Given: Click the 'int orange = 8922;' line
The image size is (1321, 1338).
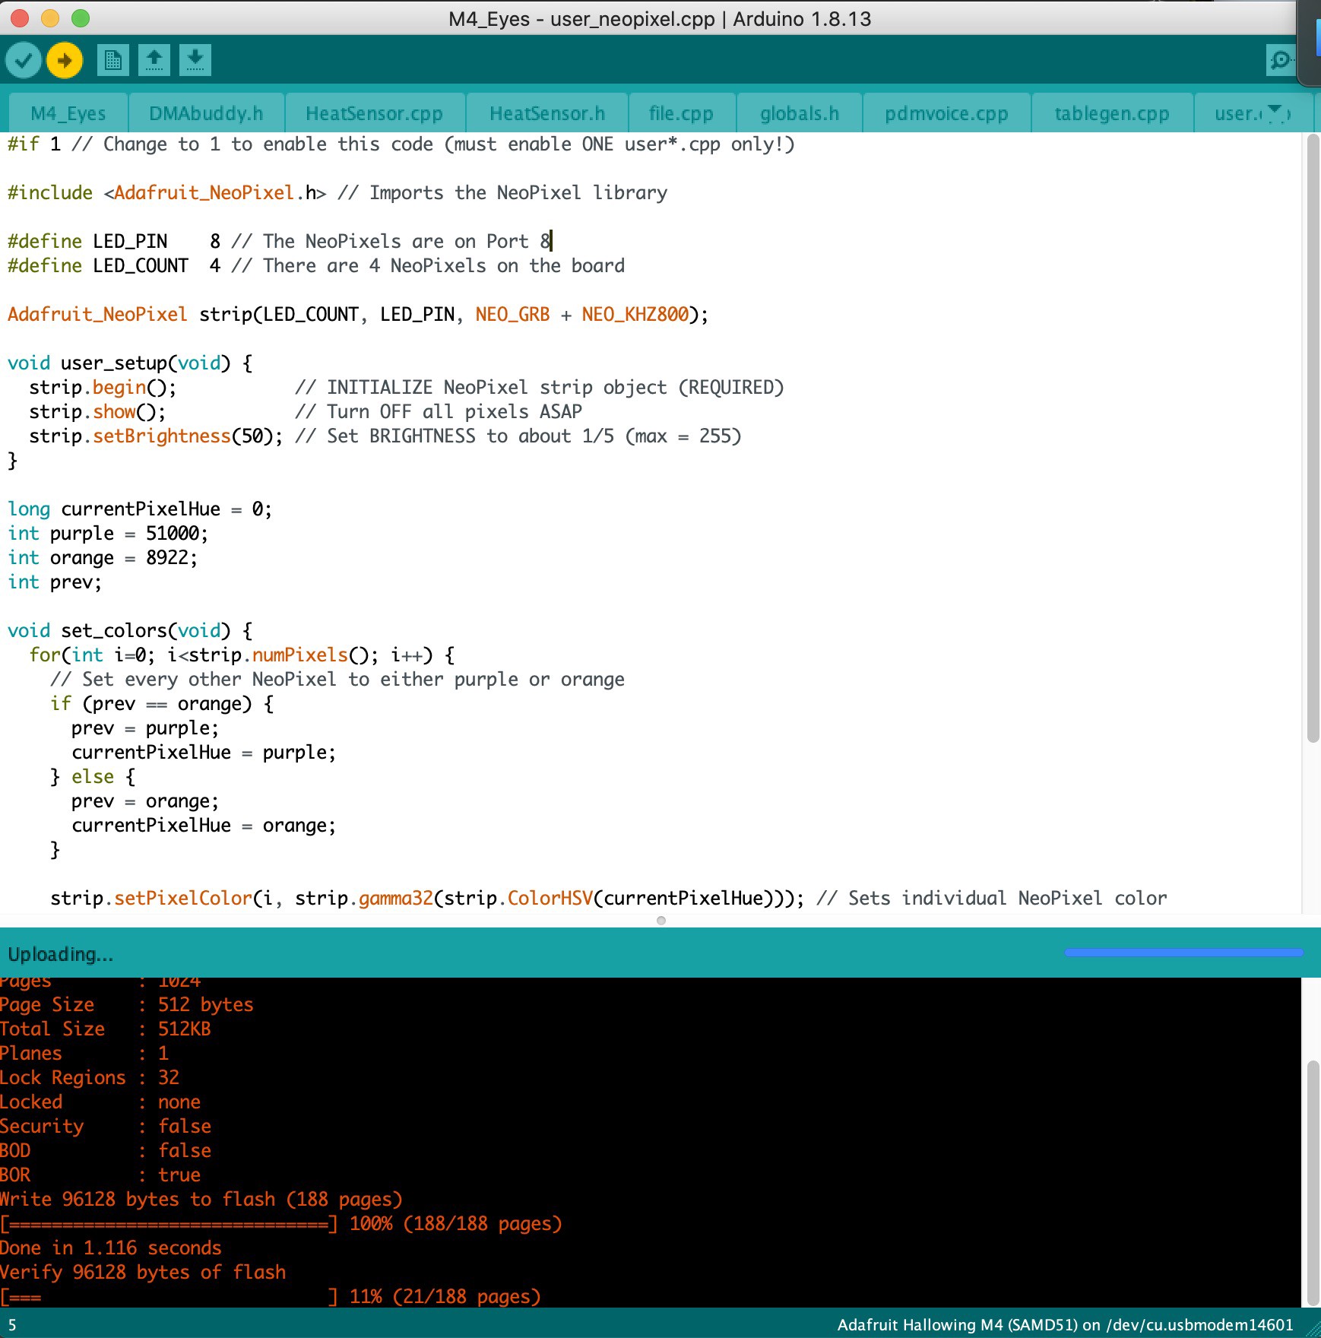Looking at the screenshot, I should (x=103, y=557).
